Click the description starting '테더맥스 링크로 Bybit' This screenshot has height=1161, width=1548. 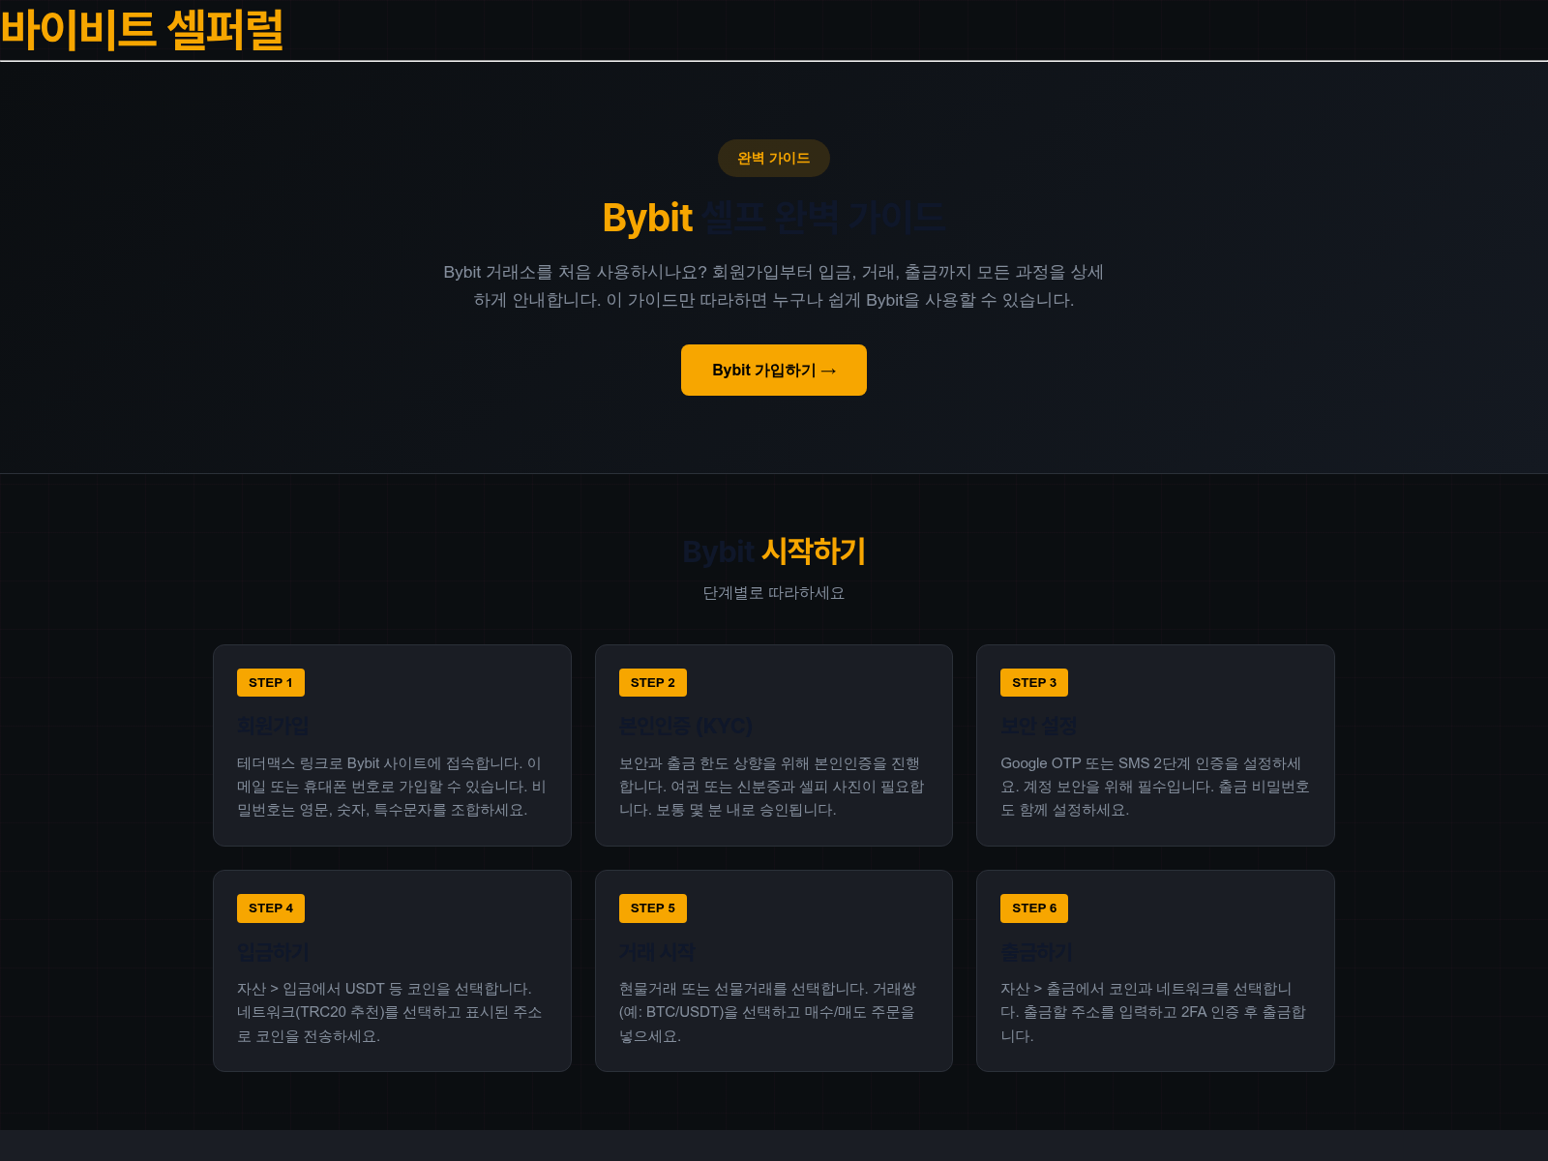point(392,787)
